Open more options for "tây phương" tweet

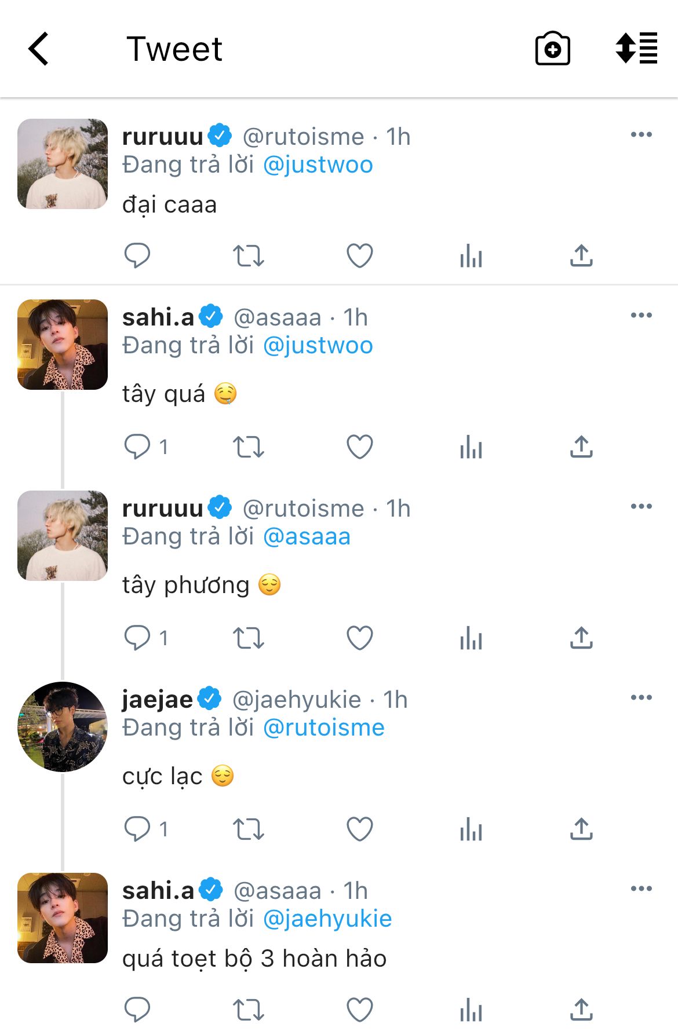[x=641, y=507]
